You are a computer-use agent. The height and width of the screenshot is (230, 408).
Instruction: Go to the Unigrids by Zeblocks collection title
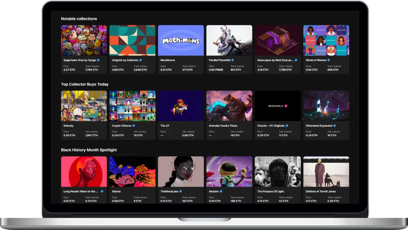125,60
